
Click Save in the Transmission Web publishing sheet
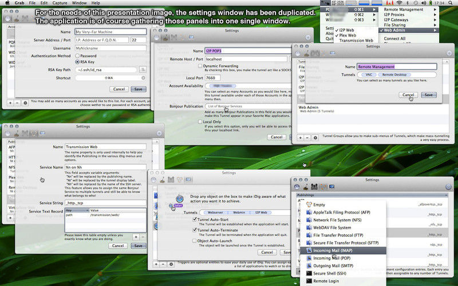(139, 246)
